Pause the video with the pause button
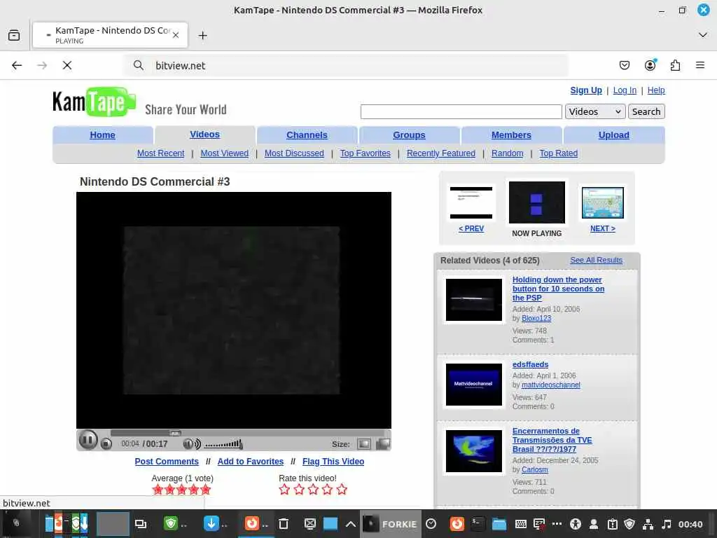 point(88,440)
